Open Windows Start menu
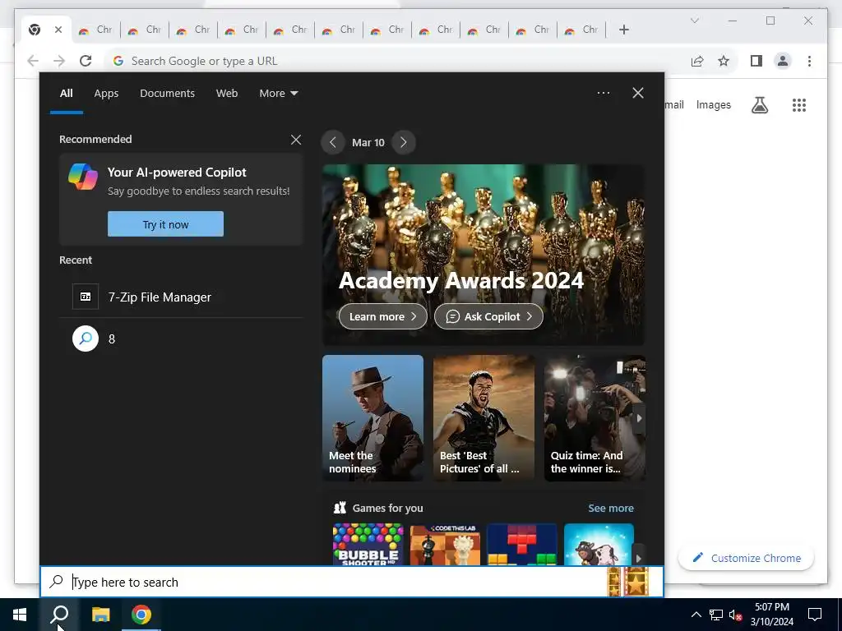Image resolution: width=842 pixels, height=631 pixels. coord(20,615)
